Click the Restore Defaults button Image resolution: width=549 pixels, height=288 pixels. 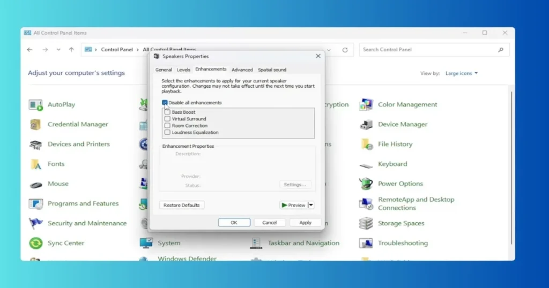[181, 205]
